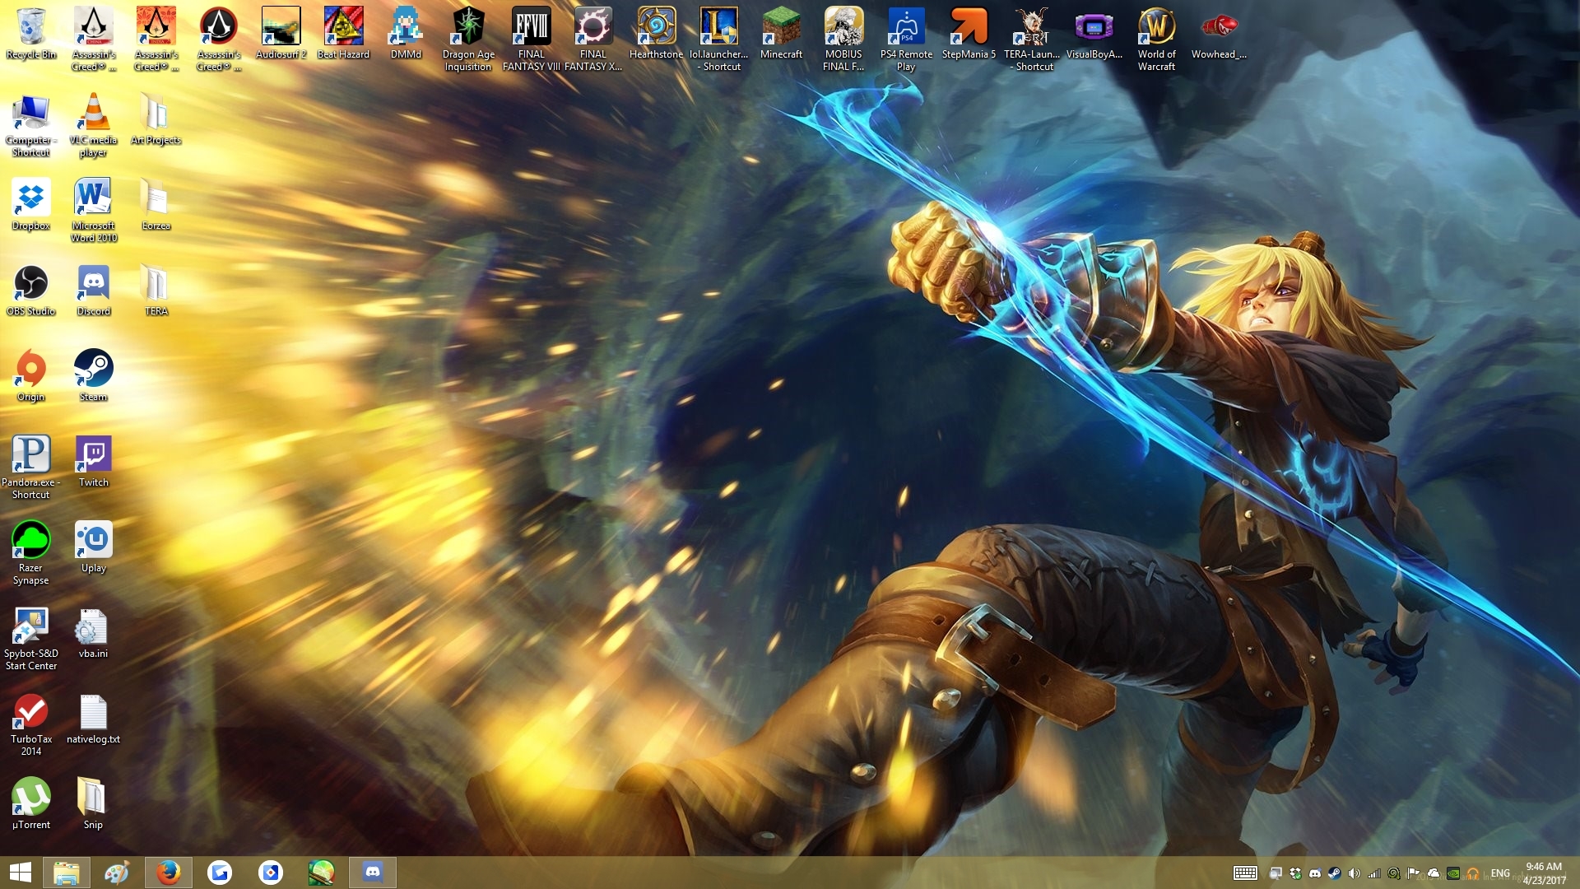Open the touch keyboard tray button
Image resolution: width=1580 pixels, height=889 pixels.
[x=1245, y=873]
